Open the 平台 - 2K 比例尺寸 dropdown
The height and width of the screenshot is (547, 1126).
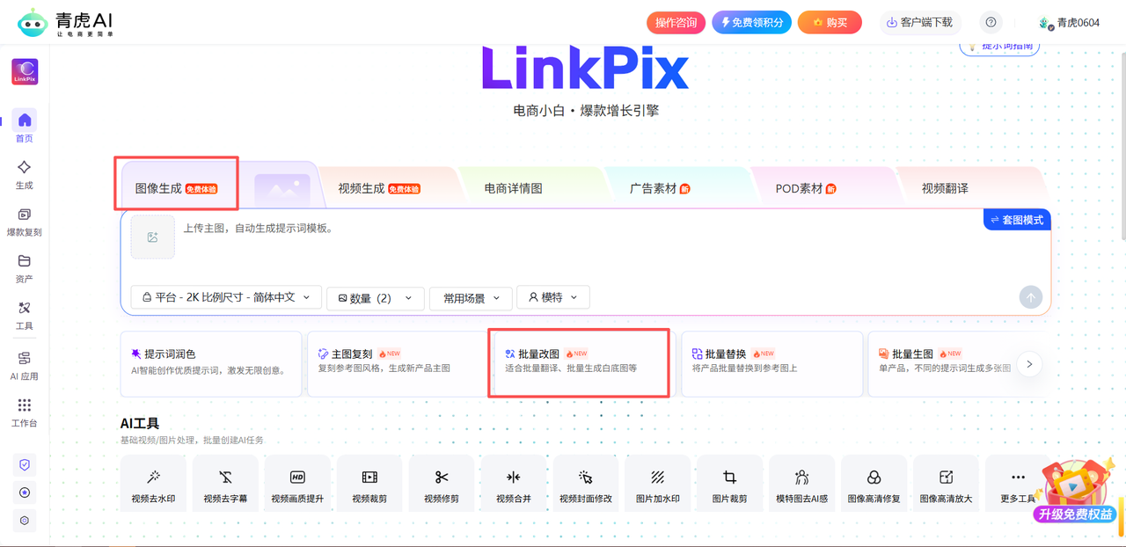tap(226, 297)
